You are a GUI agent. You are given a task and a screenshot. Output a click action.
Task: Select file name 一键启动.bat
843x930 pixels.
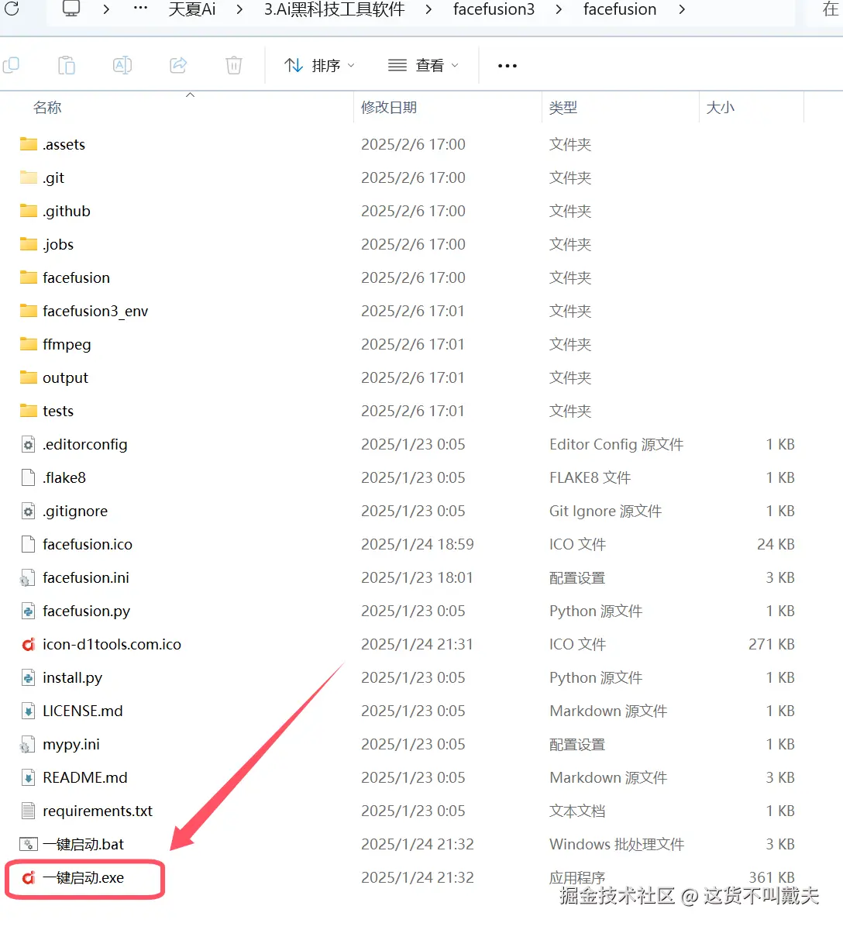(83, 844)
